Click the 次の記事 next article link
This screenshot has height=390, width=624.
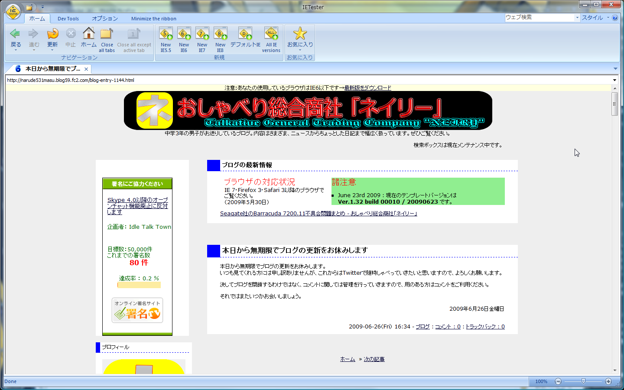pyautogui.click(x=374, y=359)
